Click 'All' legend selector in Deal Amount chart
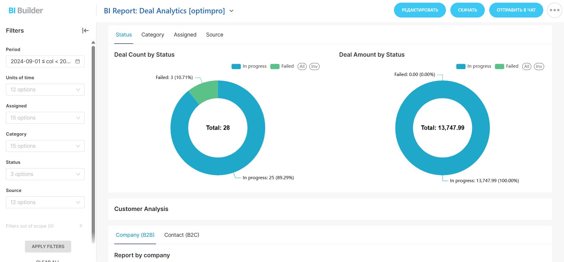This screenshot has width=564, height=262. pos(527,66)
